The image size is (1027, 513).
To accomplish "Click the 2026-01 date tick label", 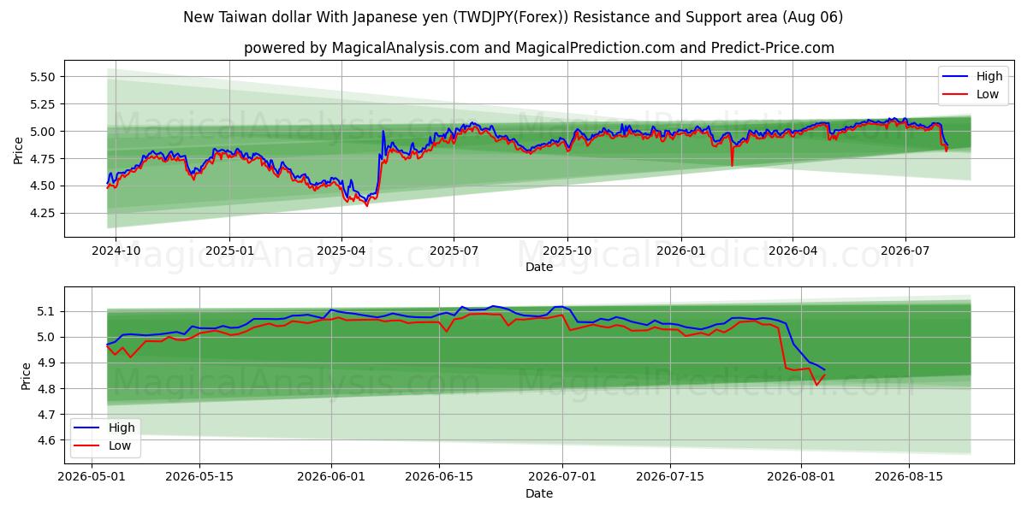I will [680, 251].
